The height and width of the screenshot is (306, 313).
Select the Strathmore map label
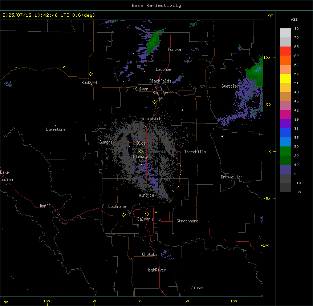(187, 221)
